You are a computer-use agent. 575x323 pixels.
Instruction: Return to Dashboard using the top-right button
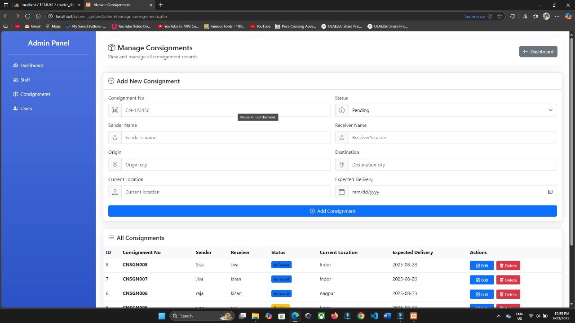538,52
